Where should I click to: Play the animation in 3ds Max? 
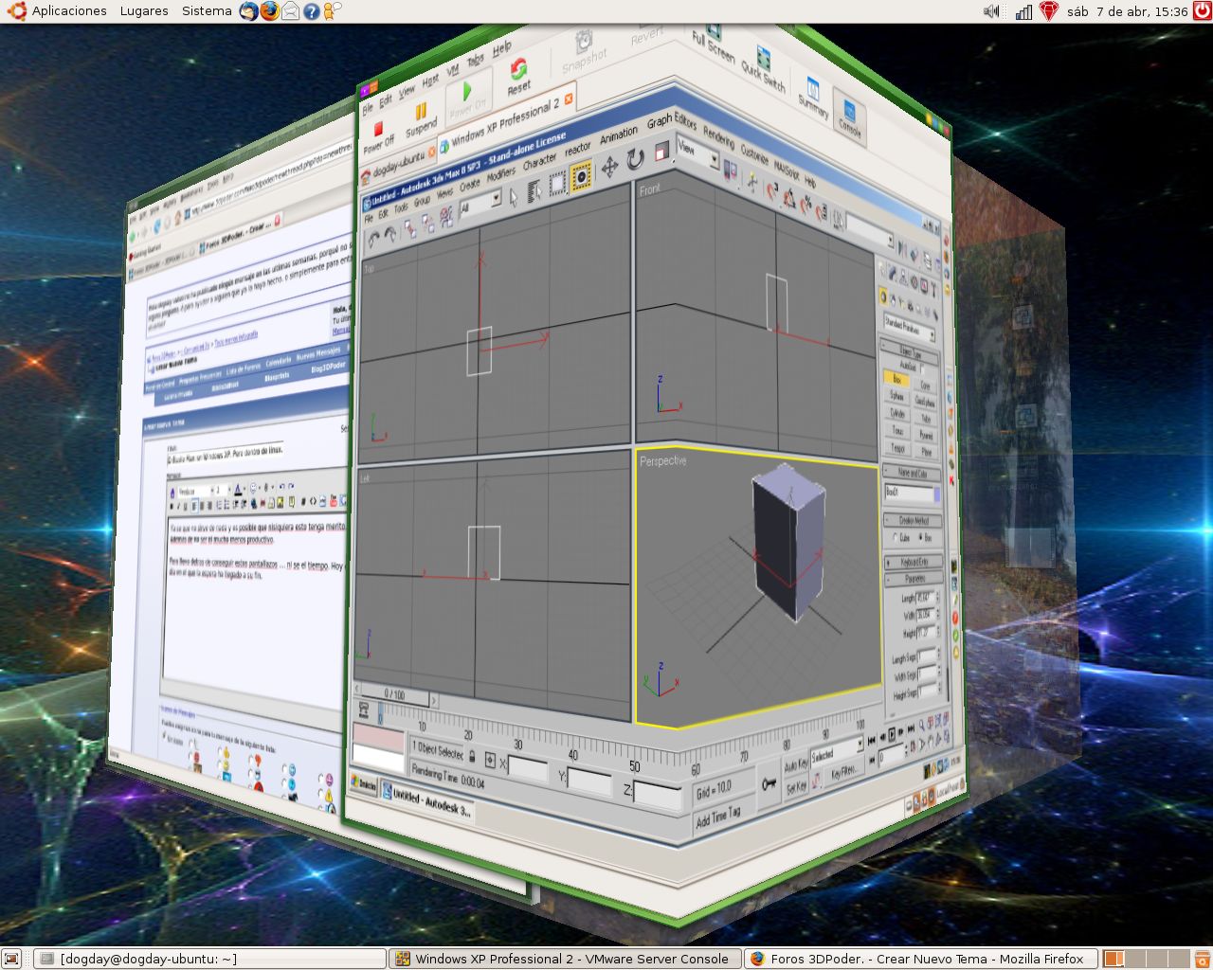pyautogui.click(x=892, y=732)
